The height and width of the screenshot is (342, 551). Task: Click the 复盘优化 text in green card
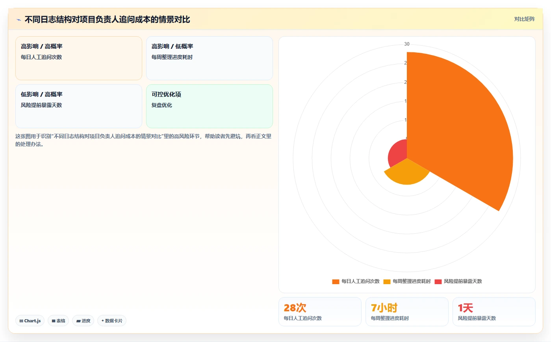coord(162,105)
